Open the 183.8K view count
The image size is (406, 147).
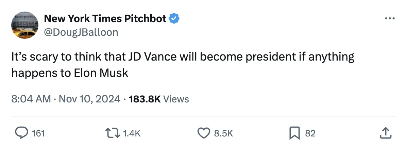click(145, 99)
